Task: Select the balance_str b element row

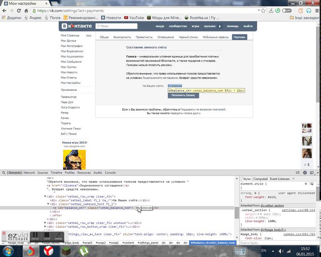Action: pos(117,208)
